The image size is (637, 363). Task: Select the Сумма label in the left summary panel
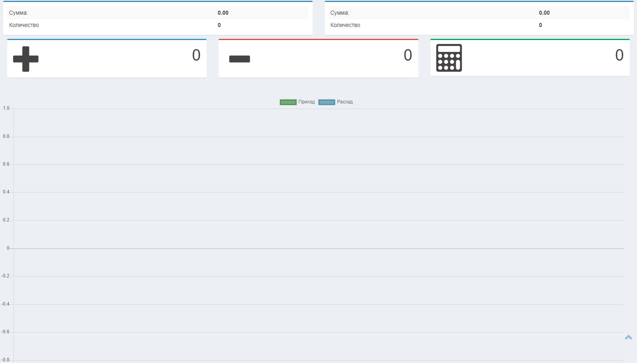18,13
